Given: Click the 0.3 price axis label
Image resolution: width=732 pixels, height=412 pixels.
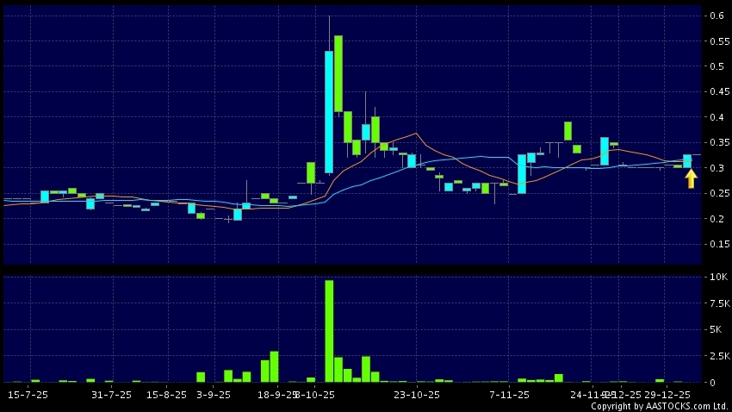Looking at the screenshot, I should [715, 168].
